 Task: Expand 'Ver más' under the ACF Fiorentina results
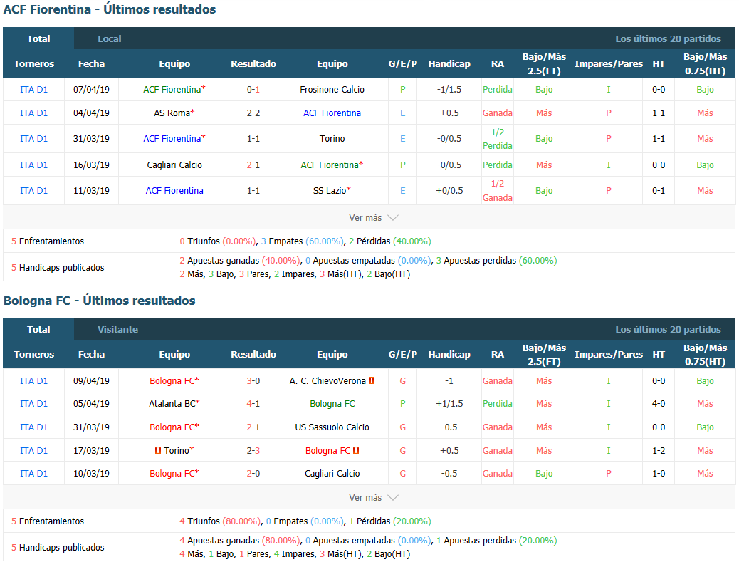tap(373, 217)
